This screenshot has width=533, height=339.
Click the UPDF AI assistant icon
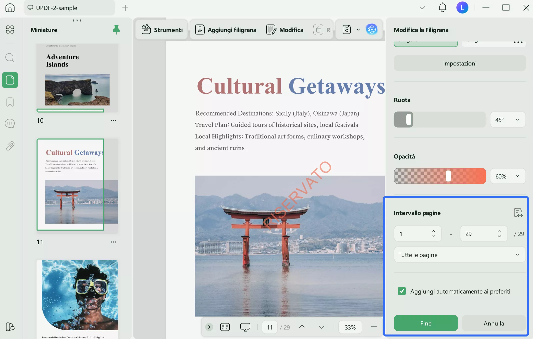point(372,30)
